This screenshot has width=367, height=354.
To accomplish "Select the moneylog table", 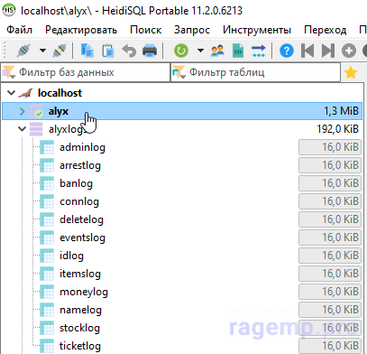I will (84, 292).
